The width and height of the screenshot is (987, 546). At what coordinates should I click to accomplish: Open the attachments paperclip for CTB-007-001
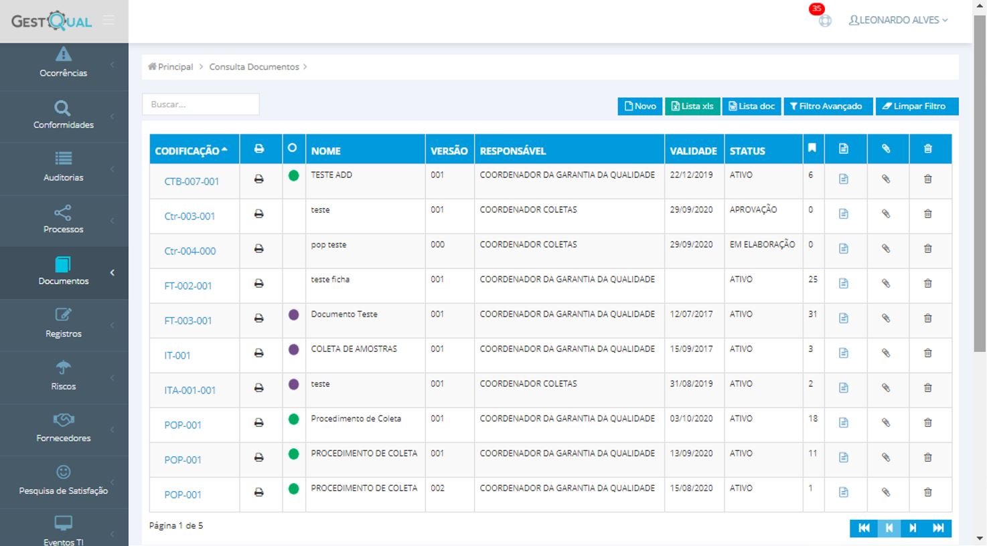pos(886,179)
